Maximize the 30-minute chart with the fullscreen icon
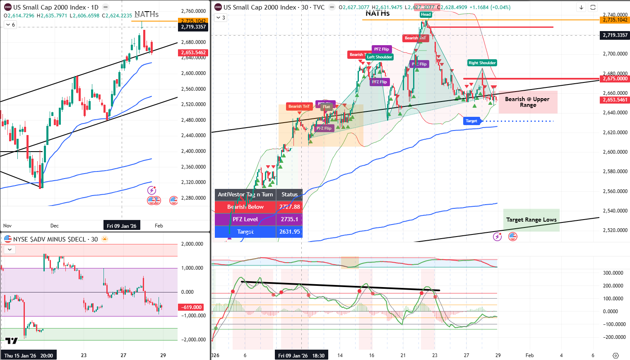This screenshot has width=630, height=360. point(593,7)
